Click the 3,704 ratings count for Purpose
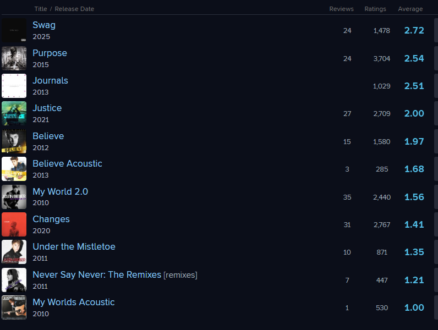The image size is (438, 330). coord(381,58)
